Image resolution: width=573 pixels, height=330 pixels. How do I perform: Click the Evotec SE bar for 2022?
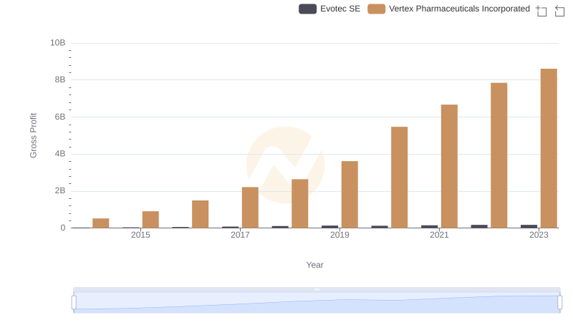tap(479, 226)
